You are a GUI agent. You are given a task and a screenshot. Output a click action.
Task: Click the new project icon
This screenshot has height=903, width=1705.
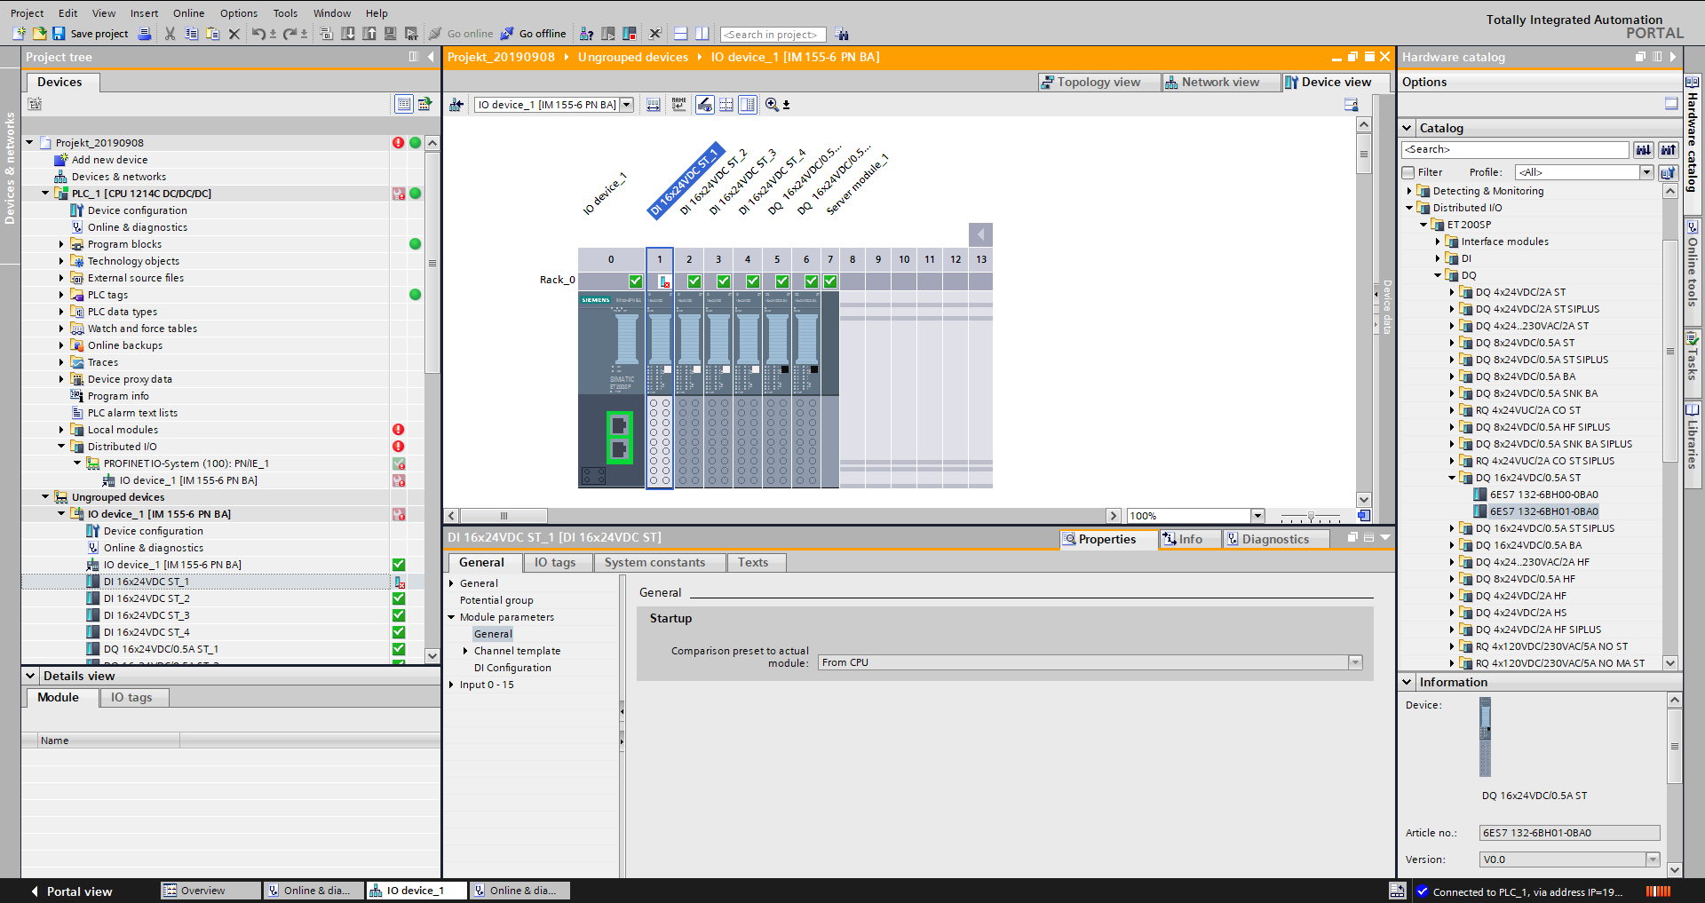[x=19, y=34]
